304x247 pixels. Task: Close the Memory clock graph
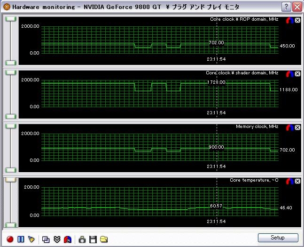tap(297, 127)
